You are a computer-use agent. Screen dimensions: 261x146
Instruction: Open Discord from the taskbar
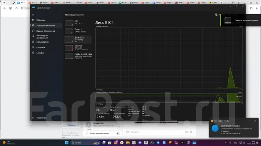tap(140, 143)
